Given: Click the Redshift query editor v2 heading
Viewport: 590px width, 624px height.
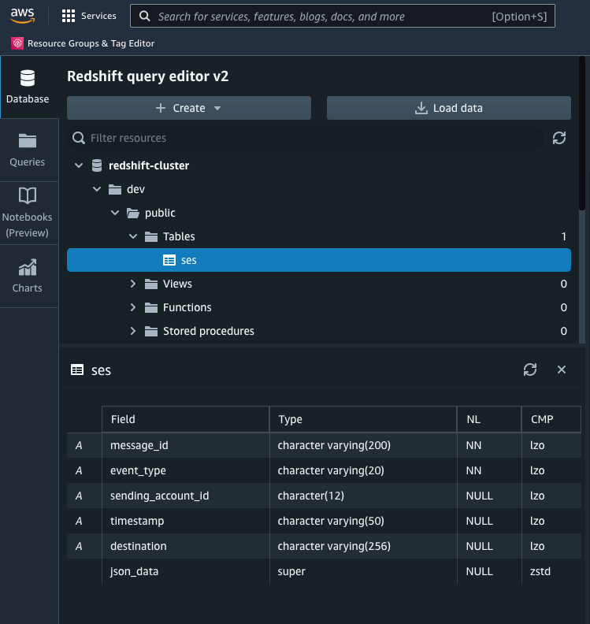Looking at the screenshot, I should (x=147, y=76).
